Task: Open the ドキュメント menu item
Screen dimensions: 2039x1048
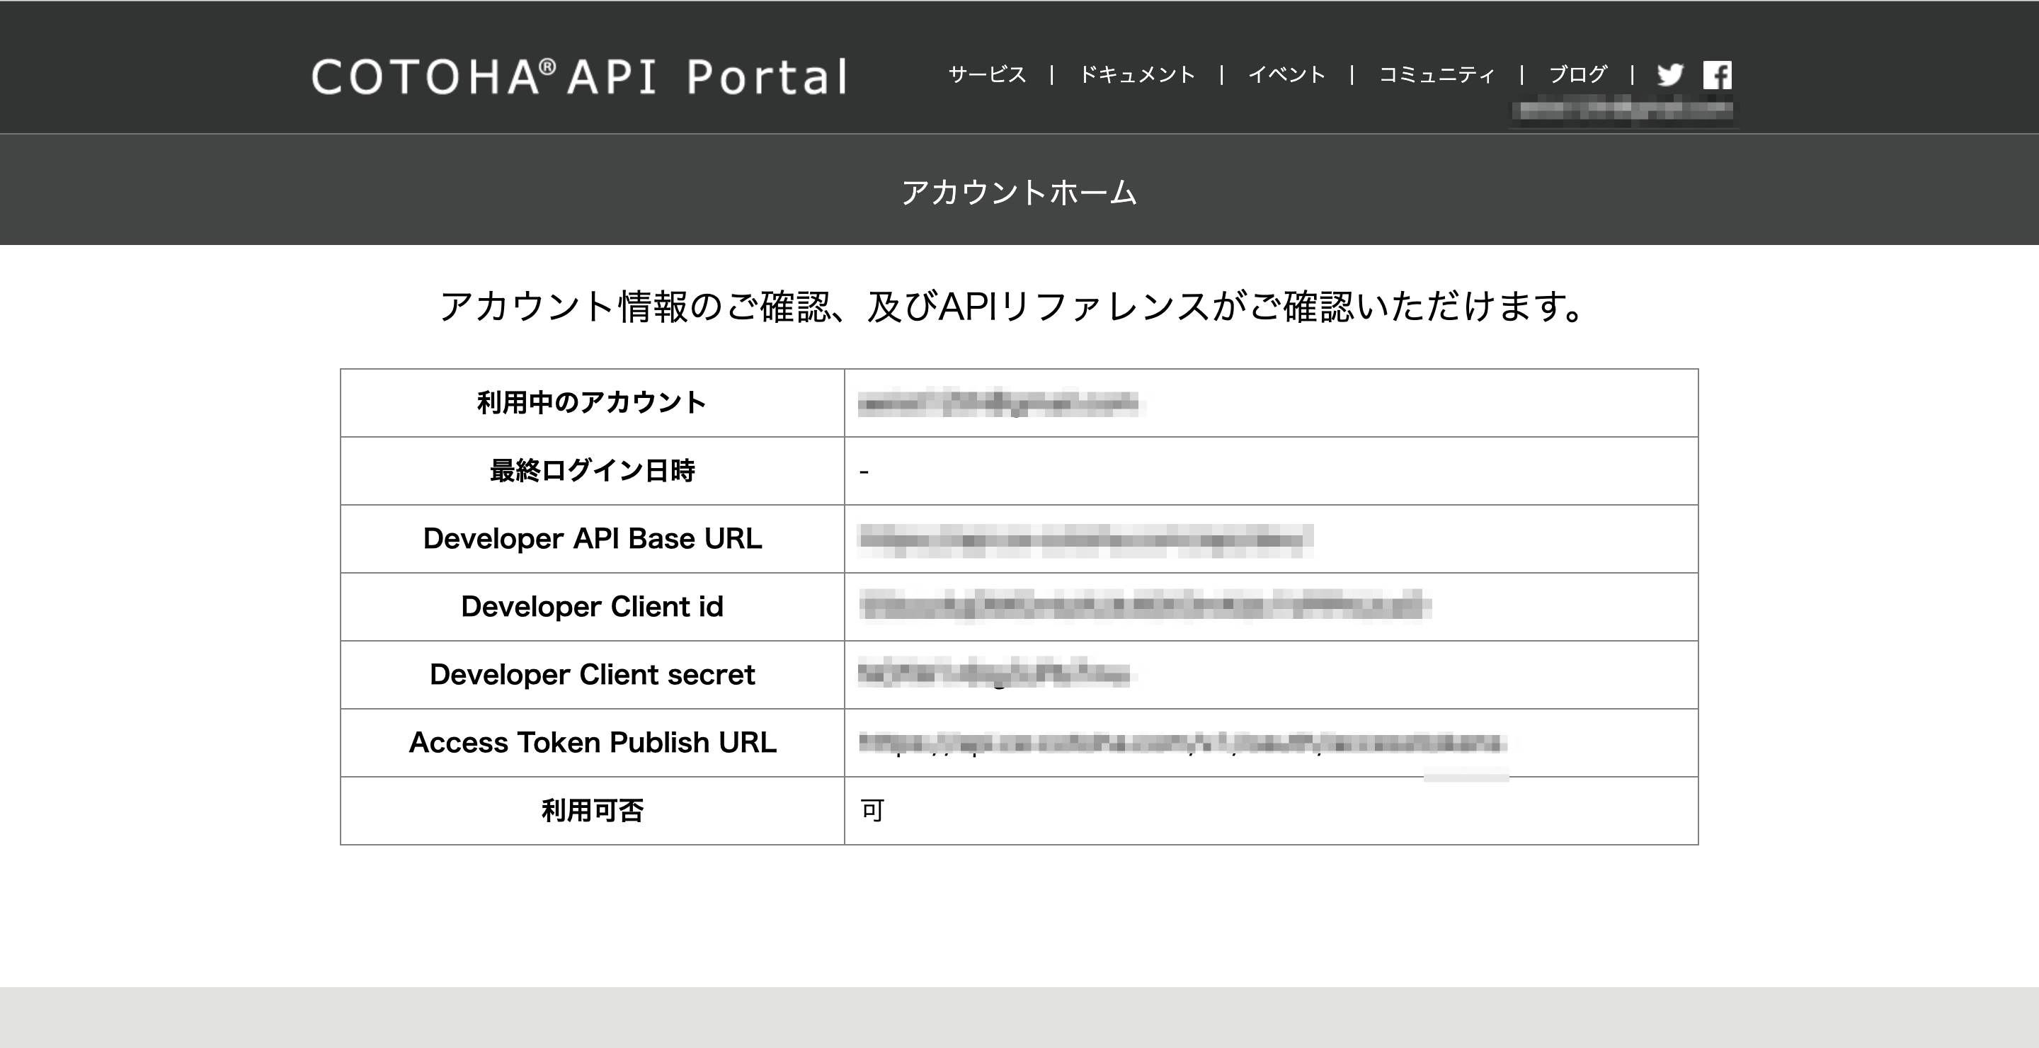Action: point(1136,75)
